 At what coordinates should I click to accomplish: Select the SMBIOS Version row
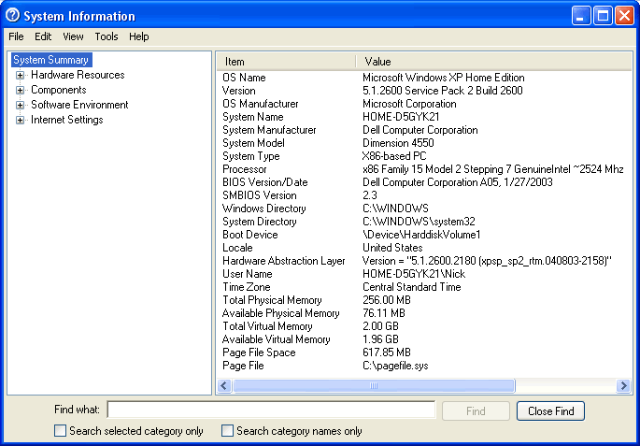[424, 195]
